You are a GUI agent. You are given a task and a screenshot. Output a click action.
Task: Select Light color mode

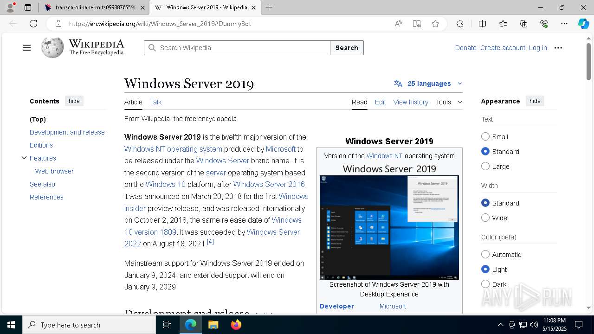pyautogui.click(x=485, y=269)
